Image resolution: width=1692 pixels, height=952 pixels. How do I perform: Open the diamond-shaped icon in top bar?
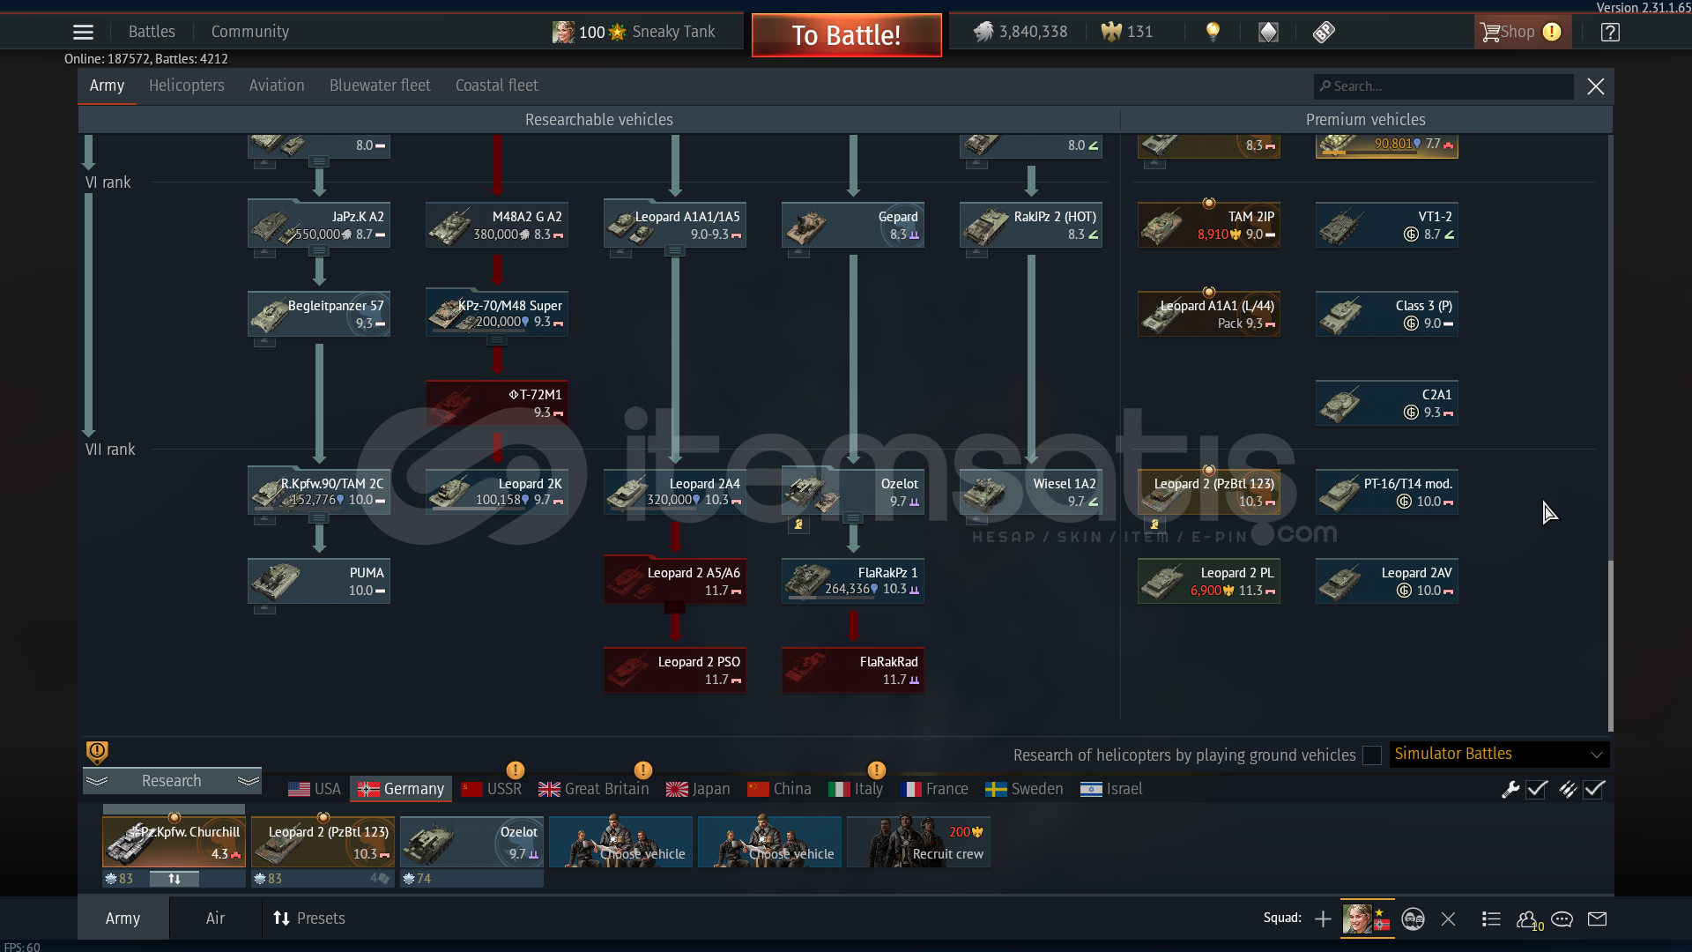1268,32
